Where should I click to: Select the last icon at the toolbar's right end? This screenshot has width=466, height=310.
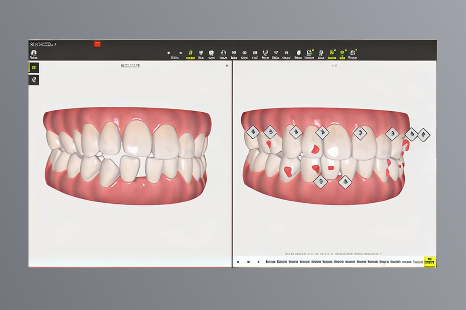click(x=353, y=54)
